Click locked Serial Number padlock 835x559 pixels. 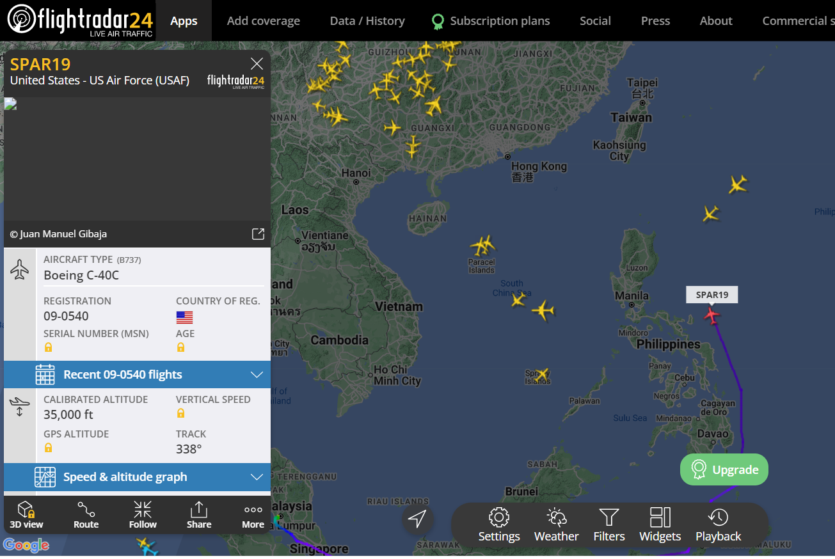point(48,347)
